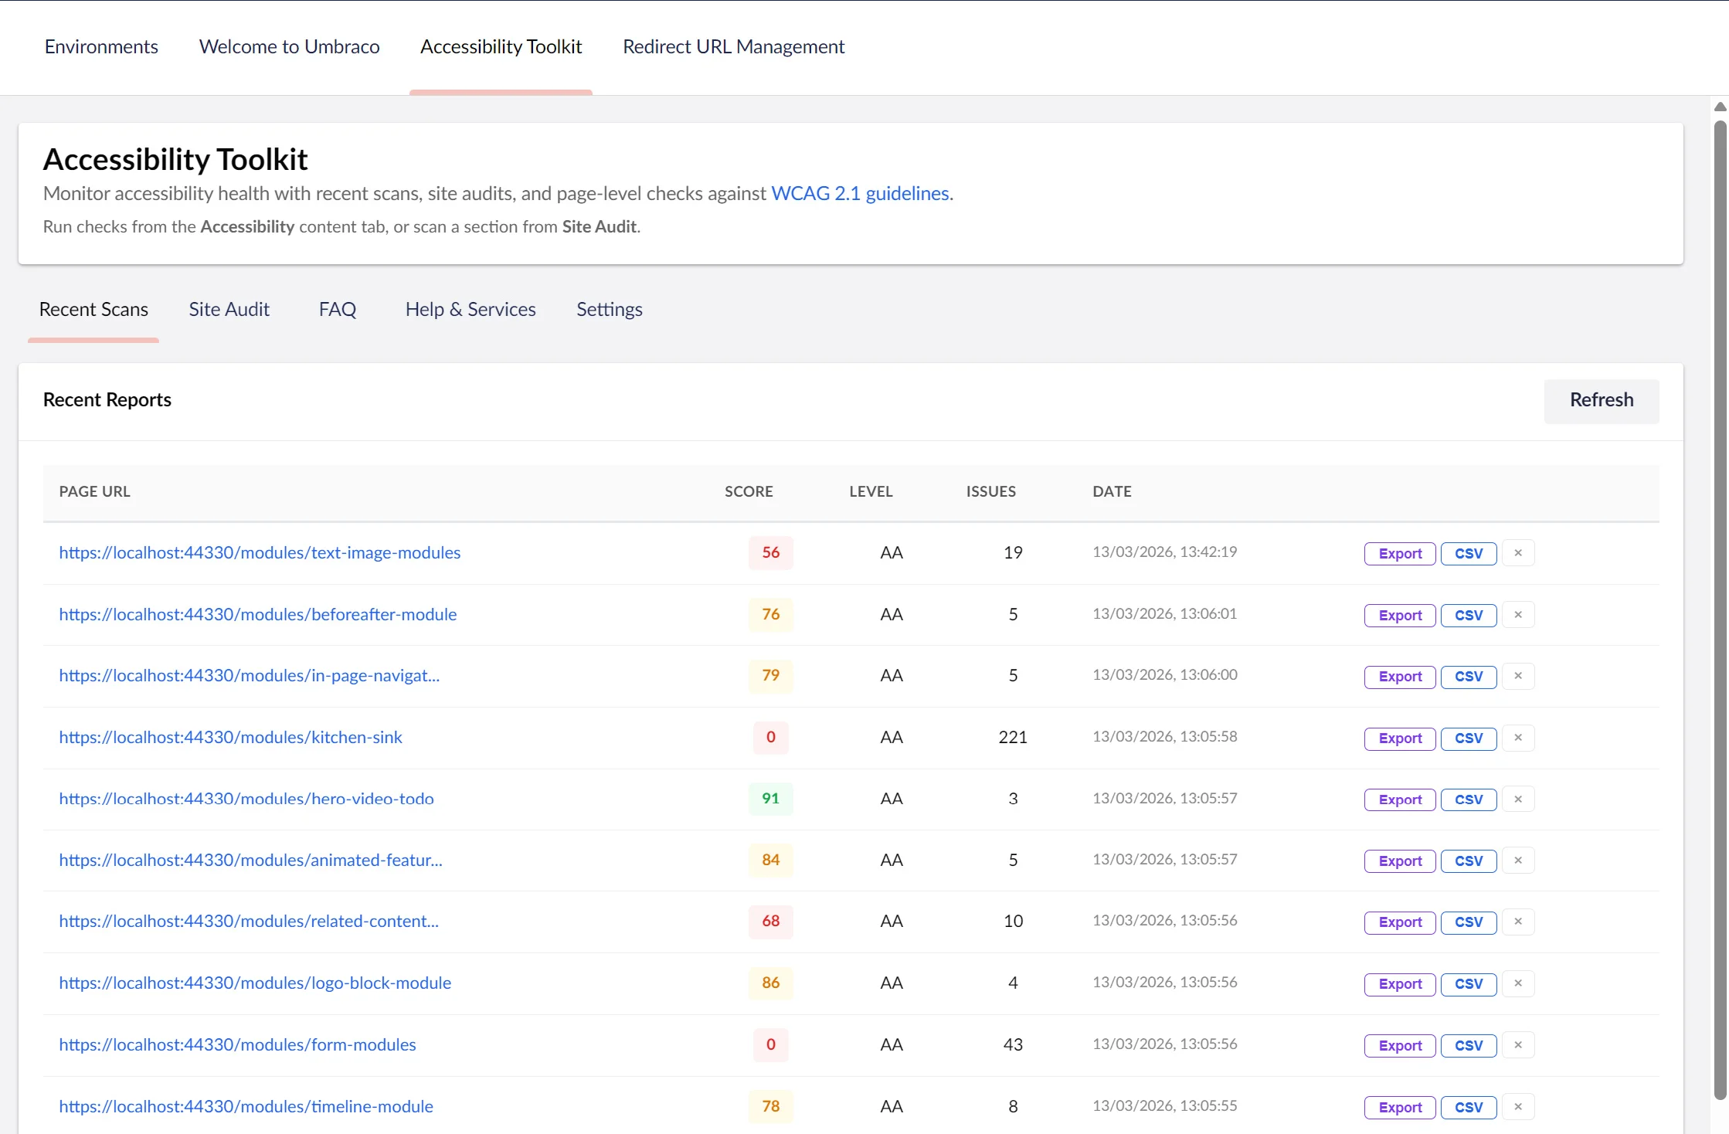1729x1134 pixels.
Task: Open Redirect URL Management tab
Action: pyautogui.click(x=733, y=46)
